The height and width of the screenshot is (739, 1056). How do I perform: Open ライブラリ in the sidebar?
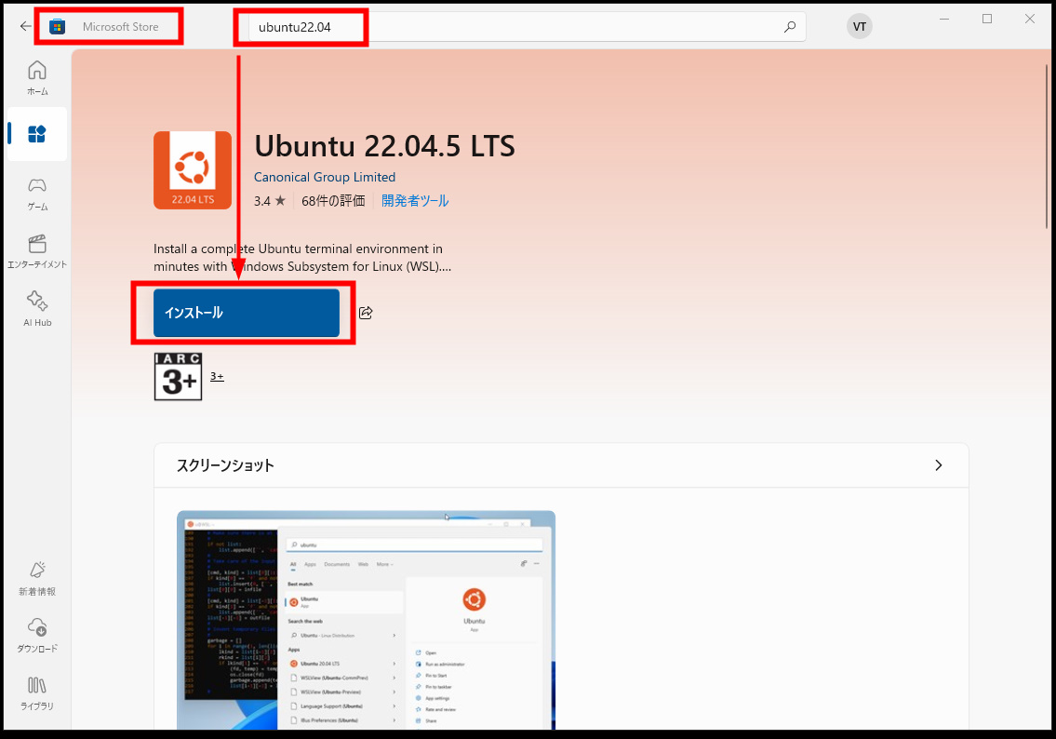(x=37, y=693)
